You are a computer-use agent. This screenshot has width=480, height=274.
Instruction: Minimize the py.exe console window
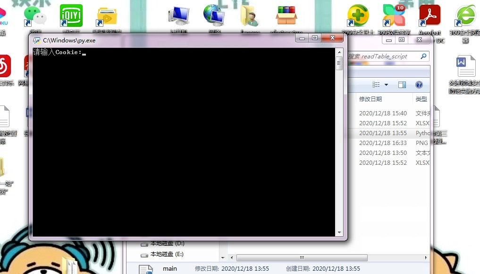tap(302, 38)
